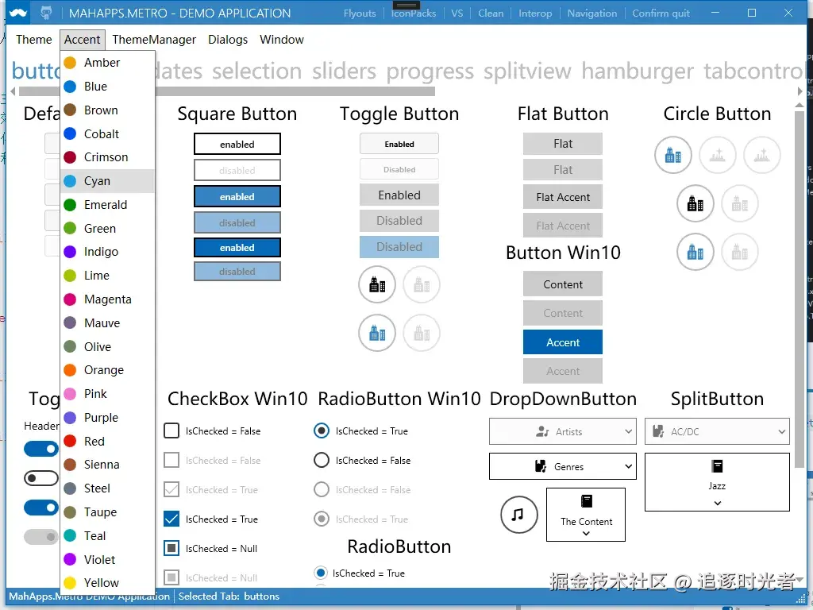This screenshot has width=813, height=610.
Task: Click the black building icon under Circle Button
Action: pyautogui.click(x=695, y=203)
